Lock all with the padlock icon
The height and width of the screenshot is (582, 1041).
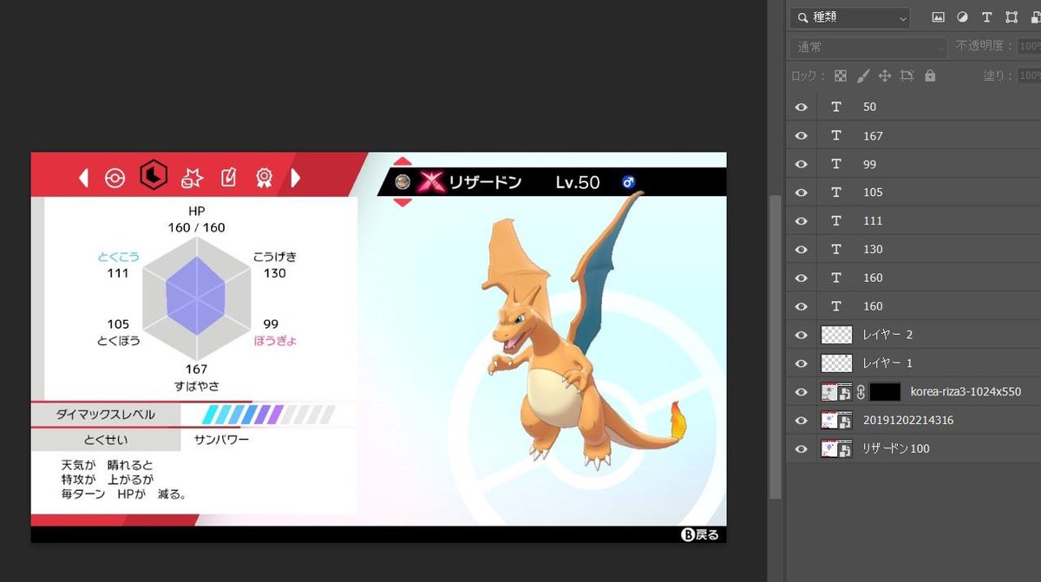coord(930,75)
